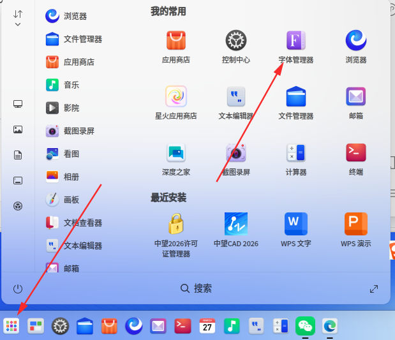This screenshot has height=340, width=395.
Task: Open the documents folder shortcut in sidebar
Action: (18, 155)
